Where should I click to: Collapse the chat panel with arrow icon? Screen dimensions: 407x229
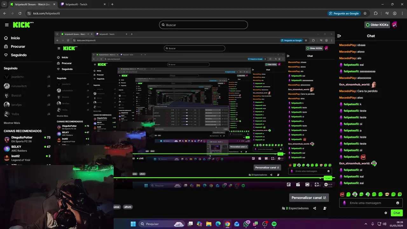339,36
